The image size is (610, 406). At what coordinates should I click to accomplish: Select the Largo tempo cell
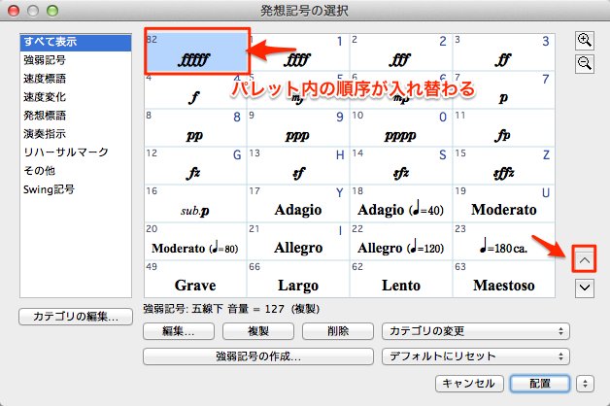click(298, 279)
